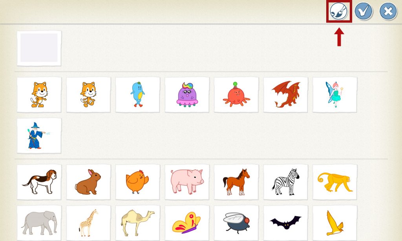Viewport: 402px width, 241px height.
Task: Select the brown rabbit character
Action: pyautogui.click(x=88, y=182)
